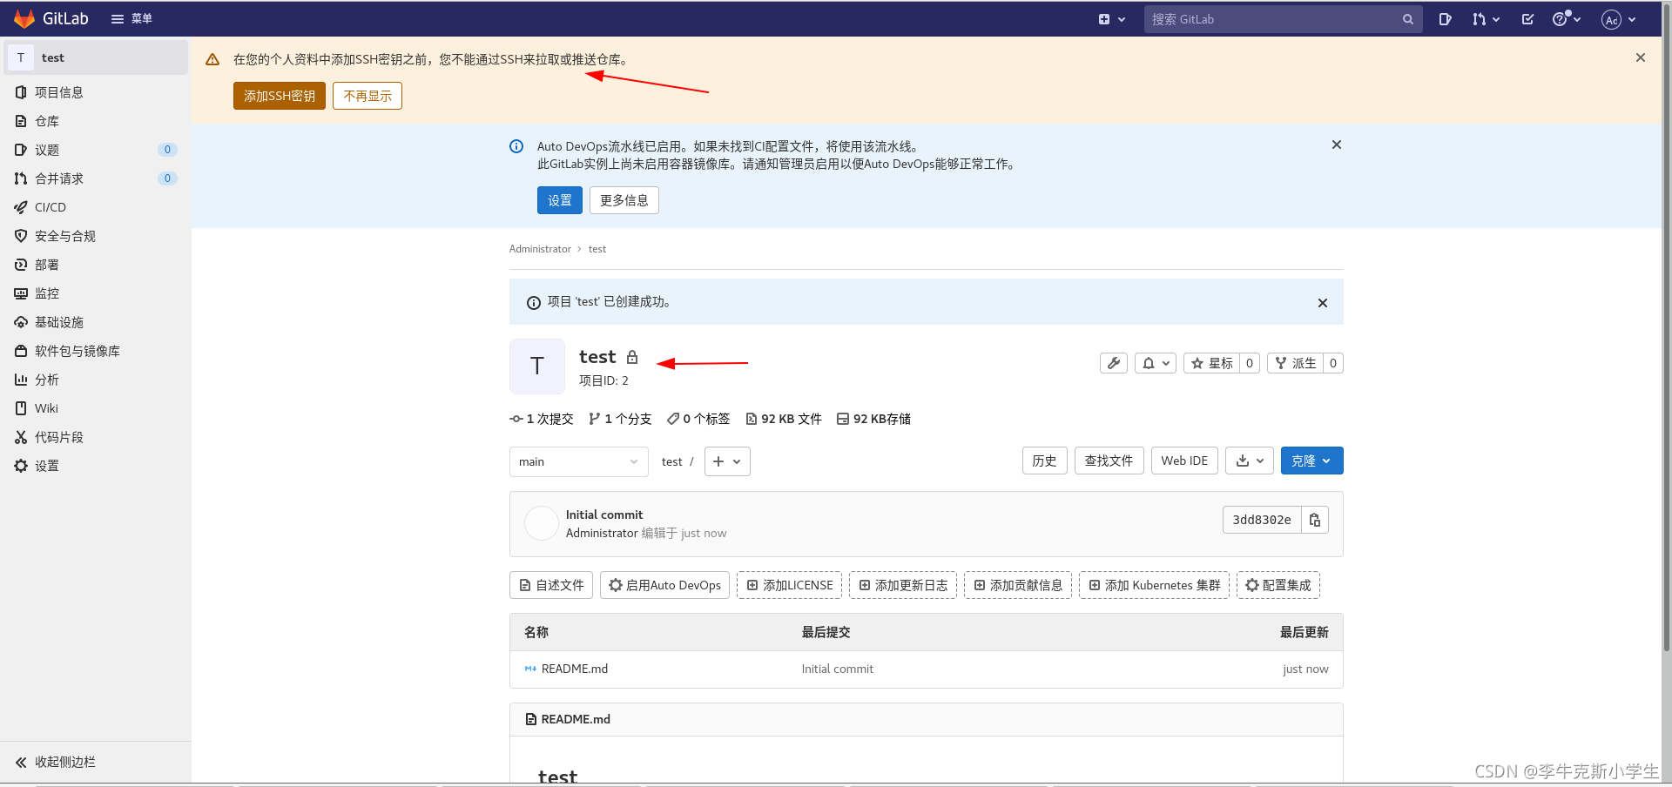Open the 0 个标签 tags link

[x=698, y=419]
